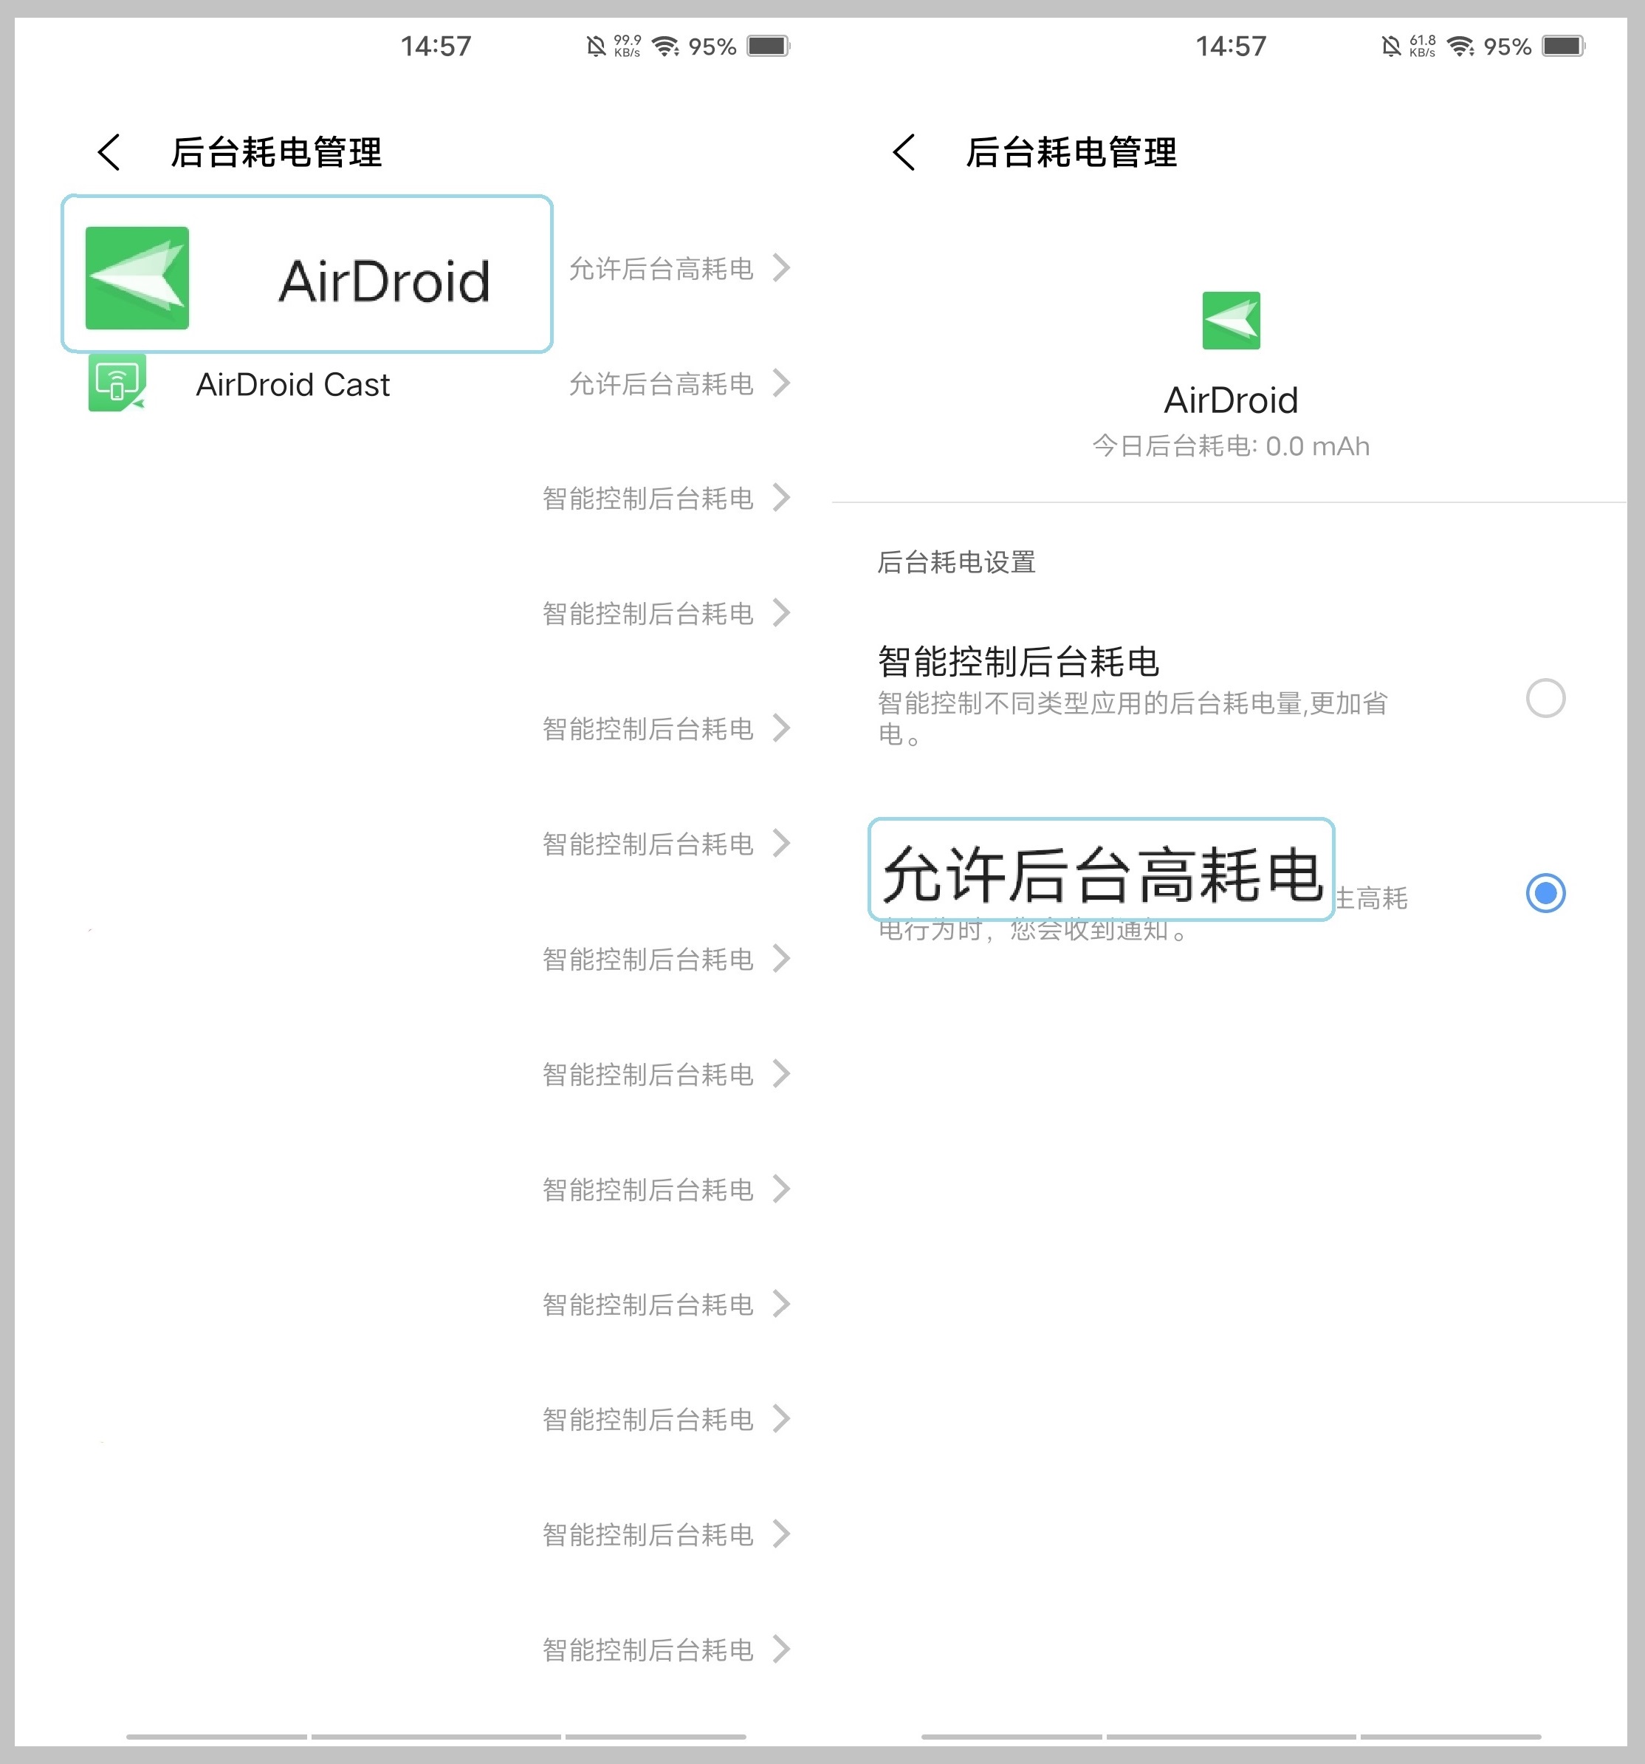
Task: Open the AirDroid app icon
Action: coord(137,277)
